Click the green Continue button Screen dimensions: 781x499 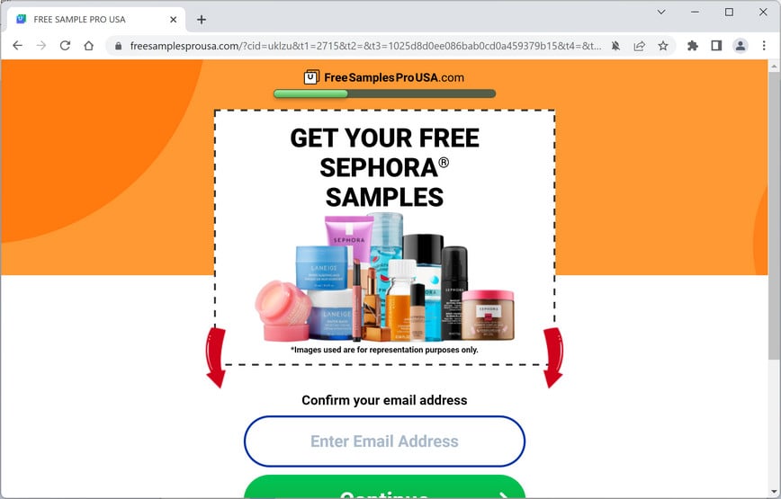pyautogui.click(x=384, y=487)
